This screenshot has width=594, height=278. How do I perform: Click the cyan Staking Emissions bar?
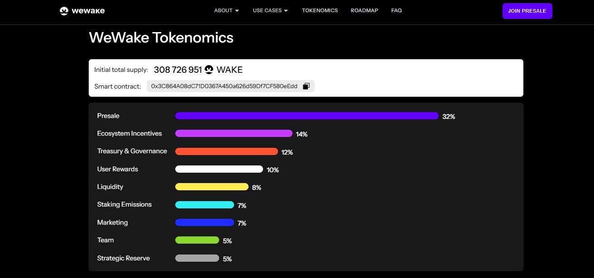point(204,204)
